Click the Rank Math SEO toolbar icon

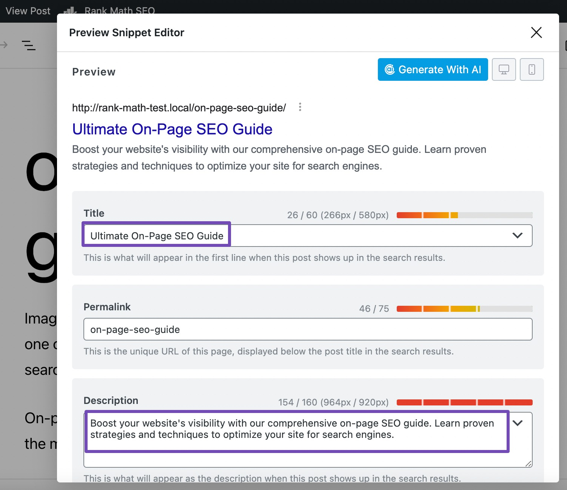point(70,11)
